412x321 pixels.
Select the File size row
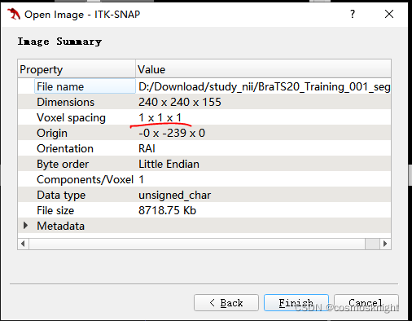204,210
